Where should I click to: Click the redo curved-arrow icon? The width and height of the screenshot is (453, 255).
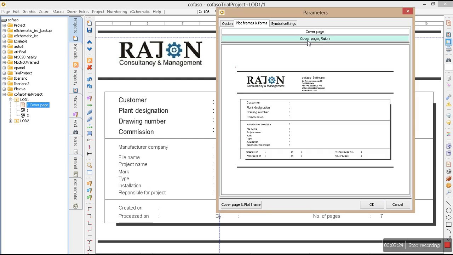coord(90,86)
